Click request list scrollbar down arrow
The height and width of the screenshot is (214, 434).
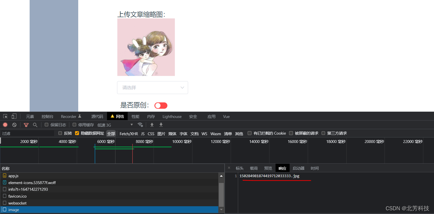coord(221,210)
